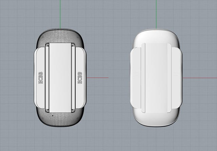Select the top wireframe mesh of left model
The height and width of the screenshot is (151, 217).
[60, 36]
